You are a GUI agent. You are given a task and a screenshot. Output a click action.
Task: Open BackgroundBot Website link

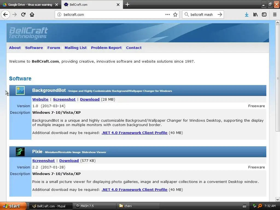click(x=40, y=100)
